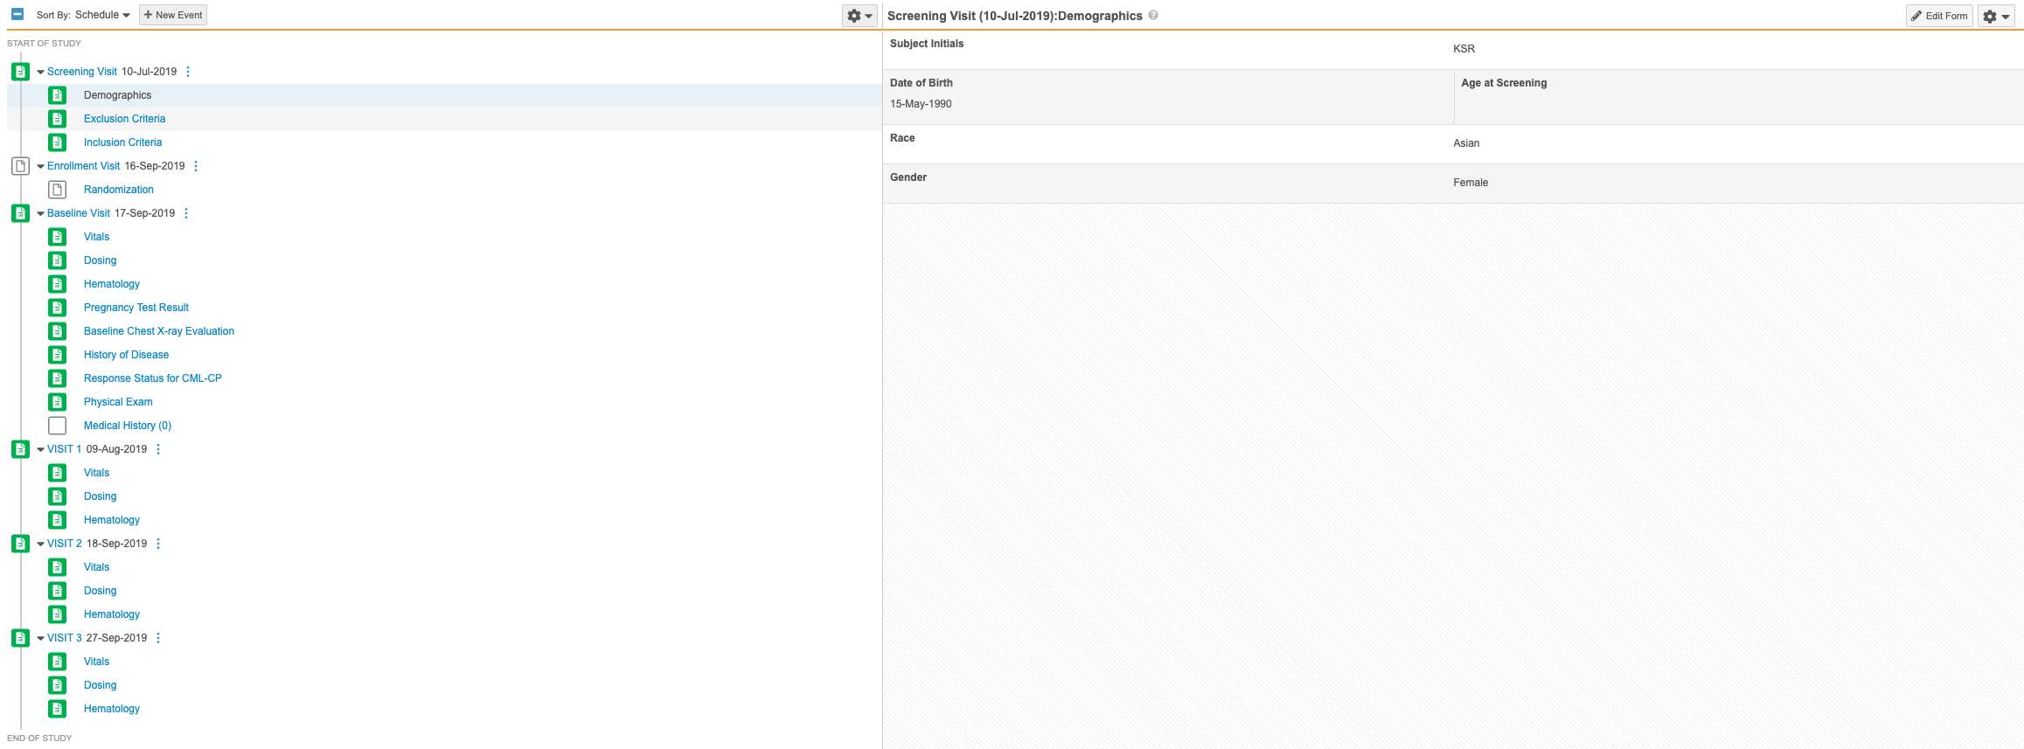Open Response Status for CML-CP form

pyautogui.click(x=153, y=378)
